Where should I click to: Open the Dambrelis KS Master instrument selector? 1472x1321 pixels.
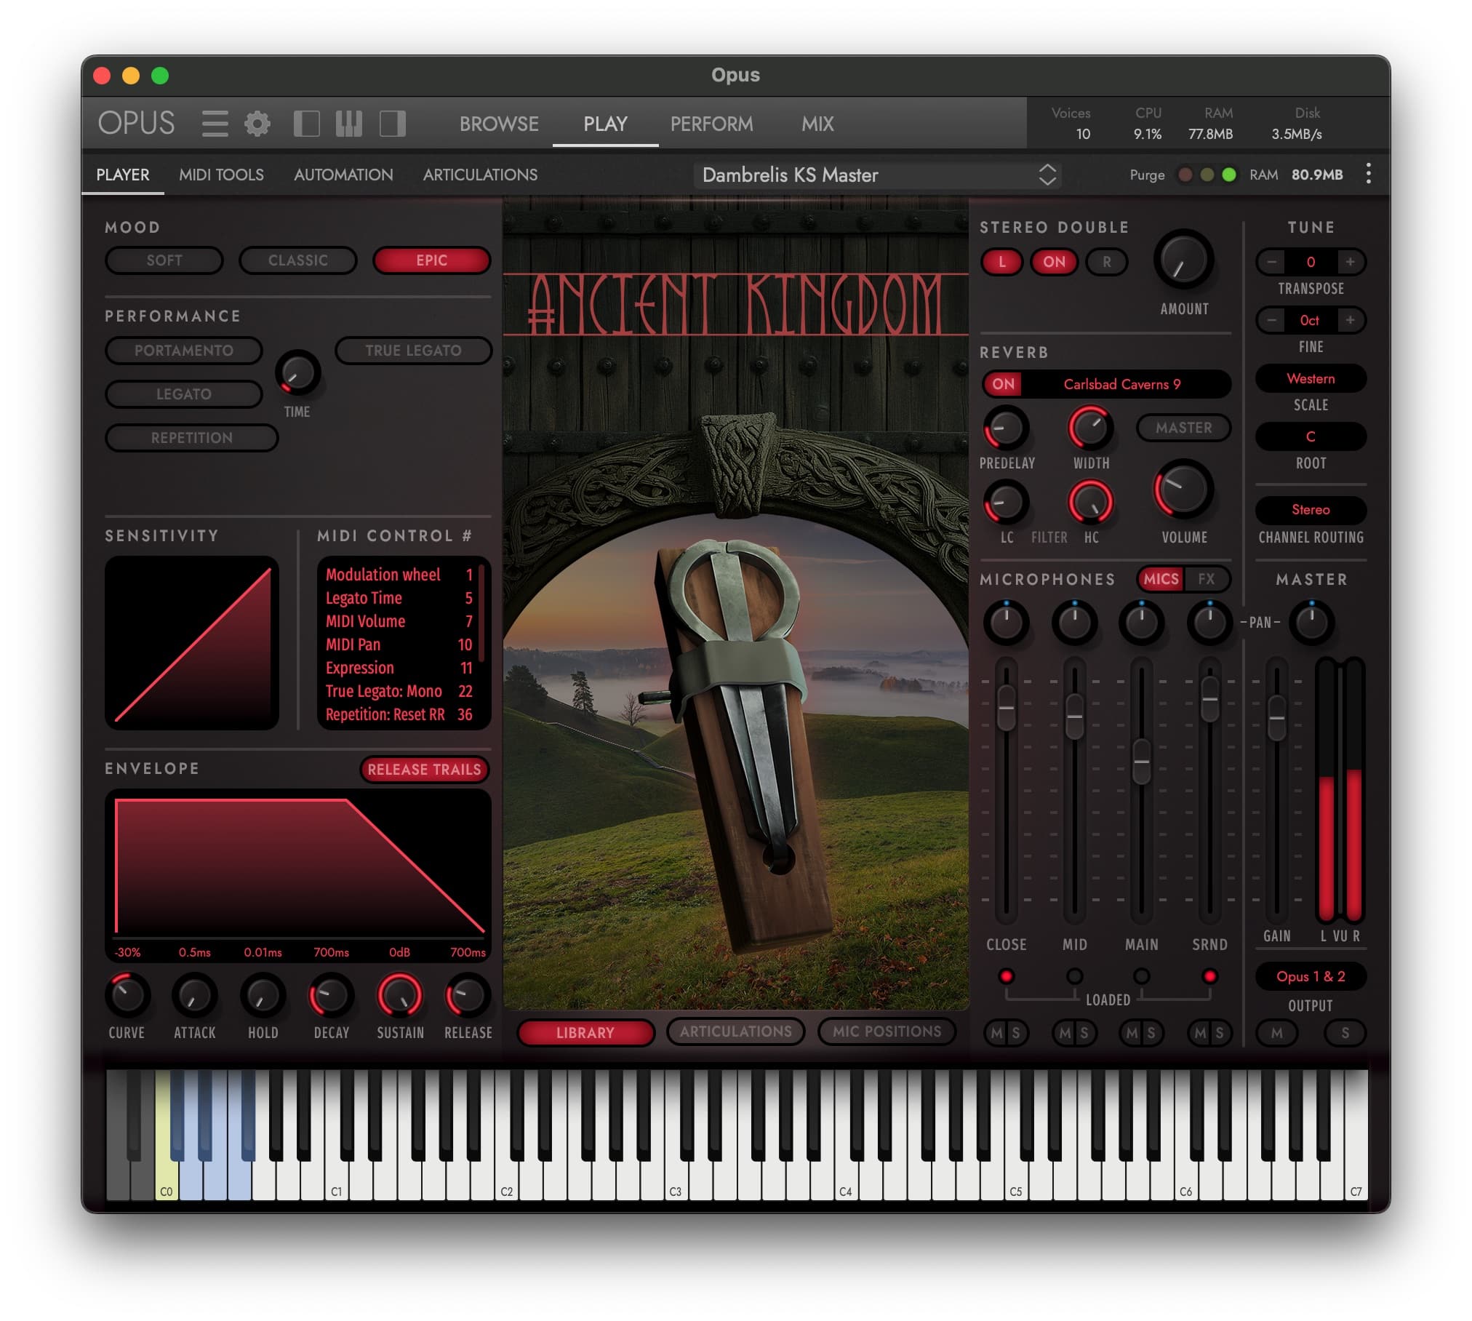pyautogui.click(x=878, y=175)
